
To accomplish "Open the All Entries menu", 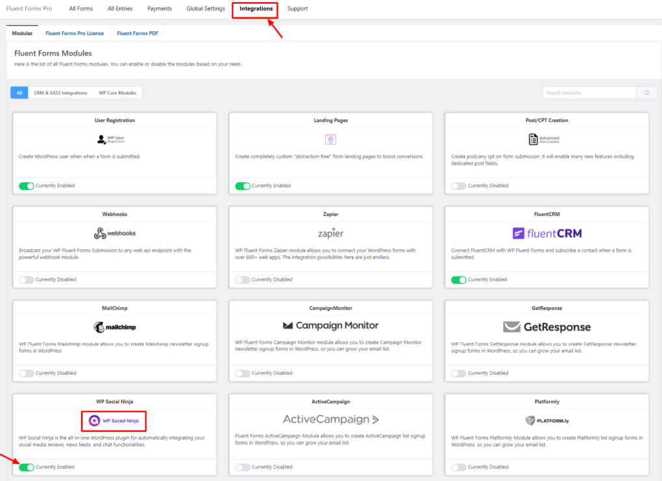I will pos(120,8).
